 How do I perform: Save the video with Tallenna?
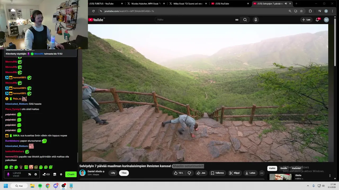[x=217, y=173]
